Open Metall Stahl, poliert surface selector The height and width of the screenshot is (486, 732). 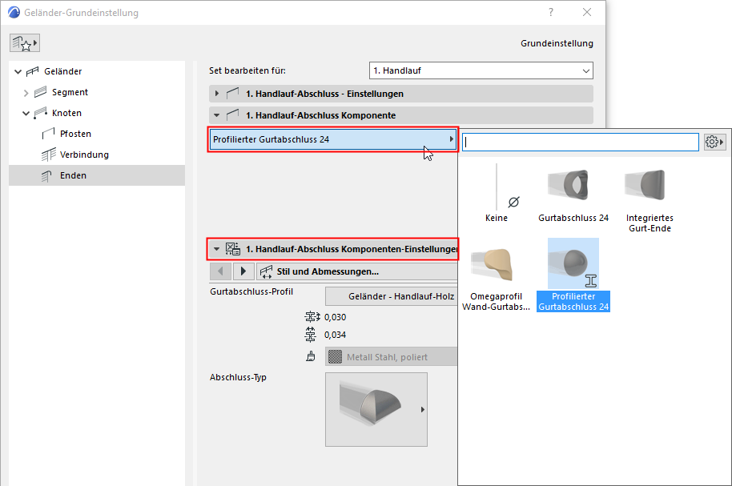(391, 356)
